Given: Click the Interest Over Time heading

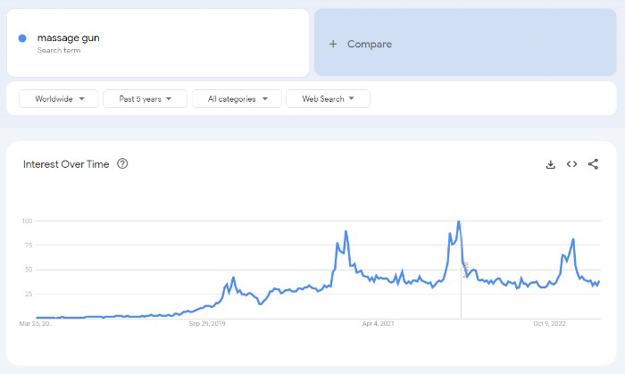Looking at the screenshot, I should click(x=66, y=164).
